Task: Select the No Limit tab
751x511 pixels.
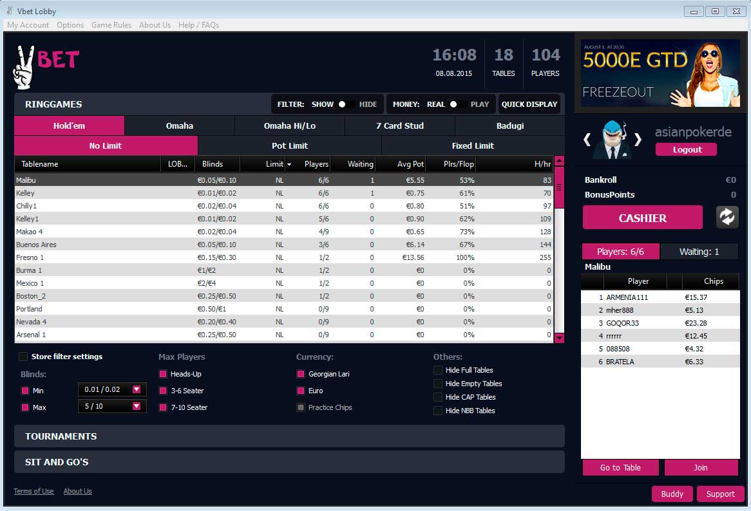Action: (x=106, y=146)
